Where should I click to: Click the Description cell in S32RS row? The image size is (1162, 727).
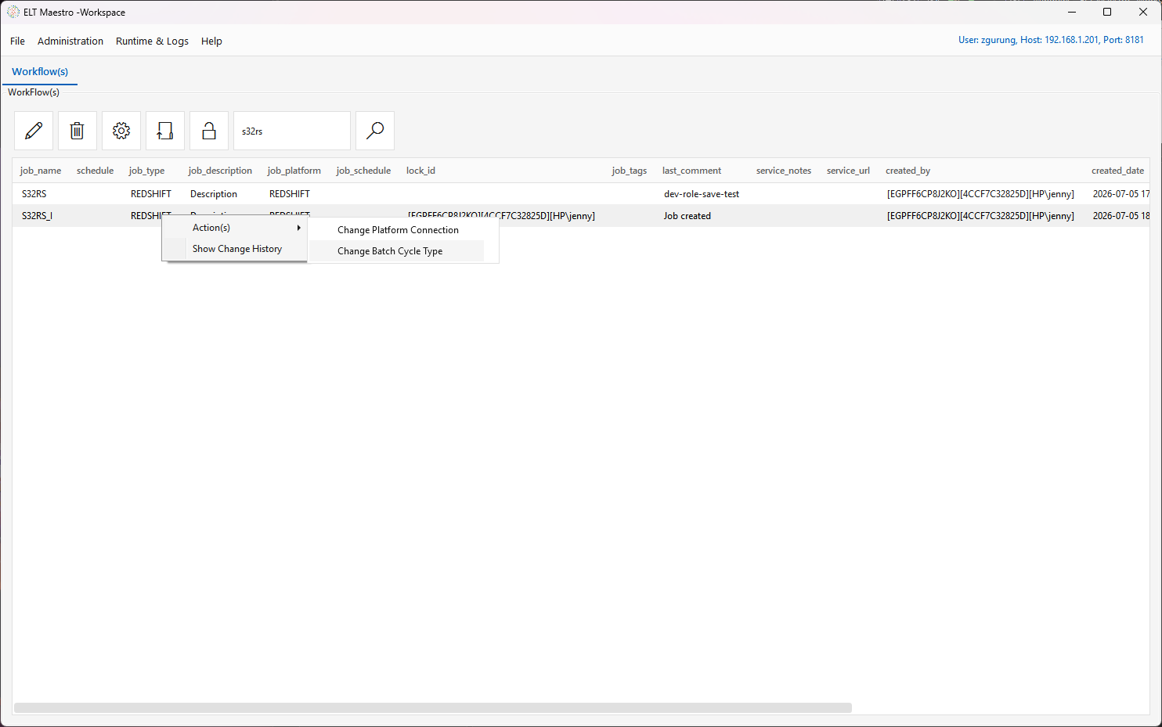coord(214,194)
